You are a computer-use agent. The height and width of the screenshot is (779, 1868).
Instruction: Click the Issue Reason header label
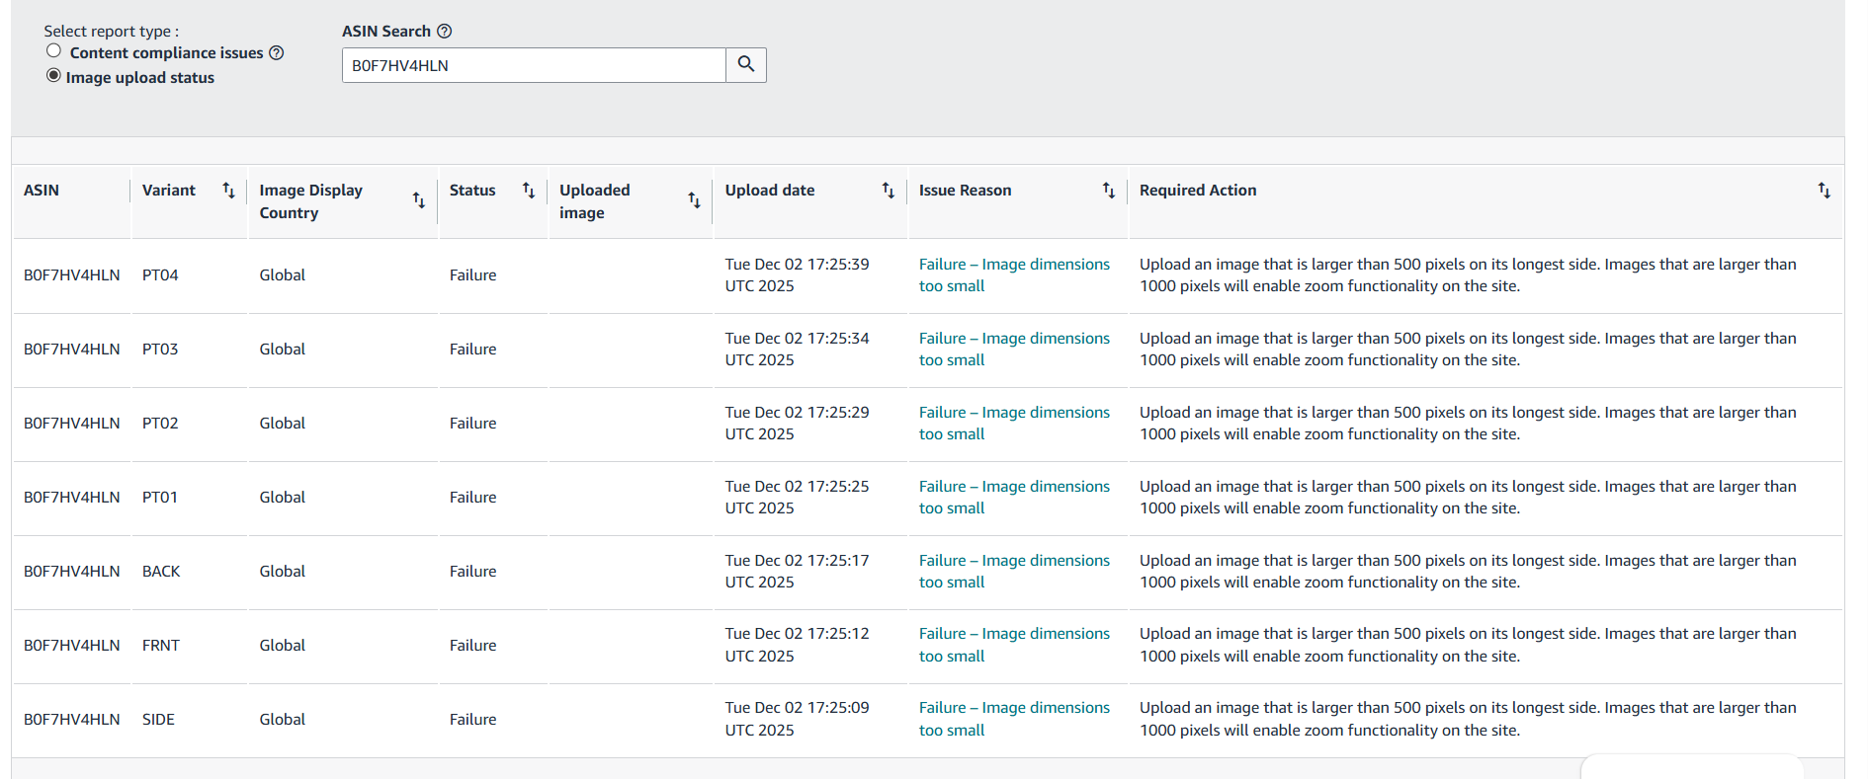point(966,191)
